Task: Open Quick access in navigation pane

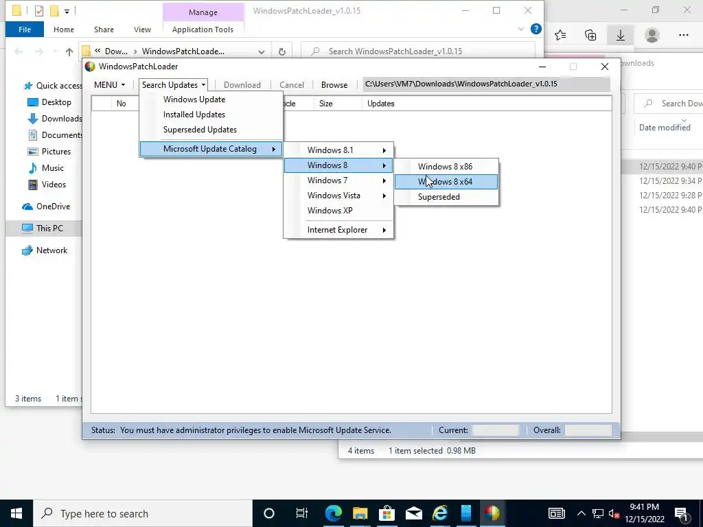Action: [53, 86]
